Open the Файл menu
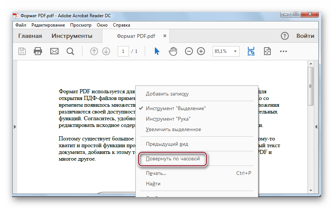333x209 pixels. (x=21, y=25)
